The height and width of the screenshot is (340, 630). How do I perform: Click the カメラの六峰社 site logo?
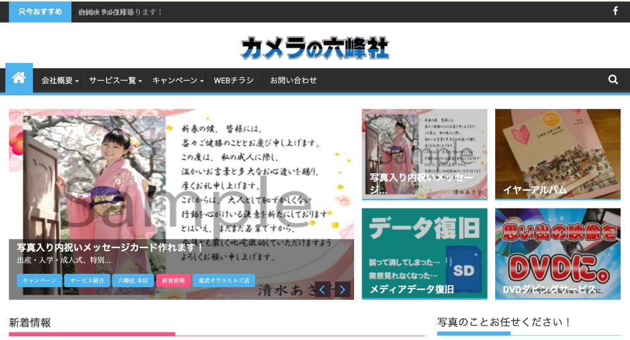point(315,48)
